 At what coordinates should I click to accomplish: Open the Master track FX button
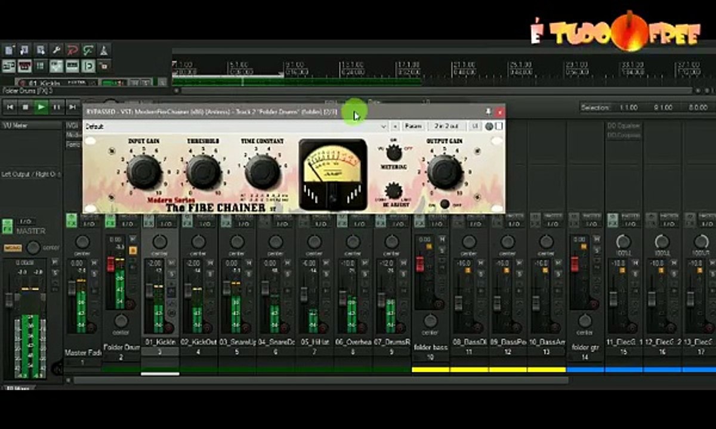pyautogui.click(x=7, y=226)
